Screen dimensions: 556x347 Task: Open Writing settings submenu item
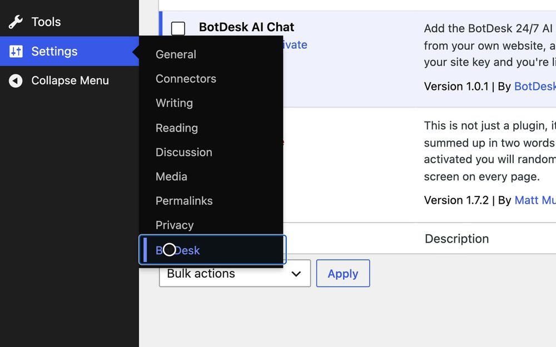pos(174,103)
